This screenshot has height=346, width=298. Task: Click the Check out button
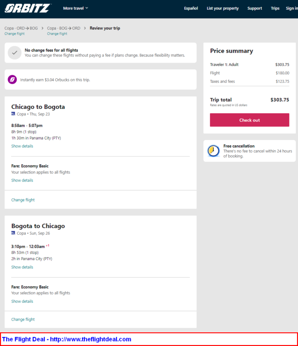[250, 120]
